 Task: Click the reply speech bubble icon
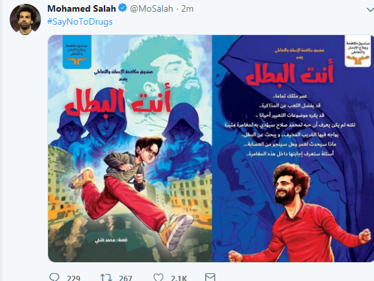[x=54, y=277]
